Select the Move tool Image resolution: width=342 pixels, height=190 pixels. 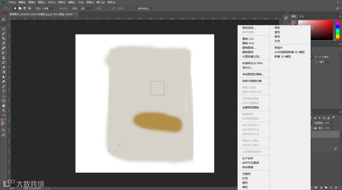coord(3,19)
